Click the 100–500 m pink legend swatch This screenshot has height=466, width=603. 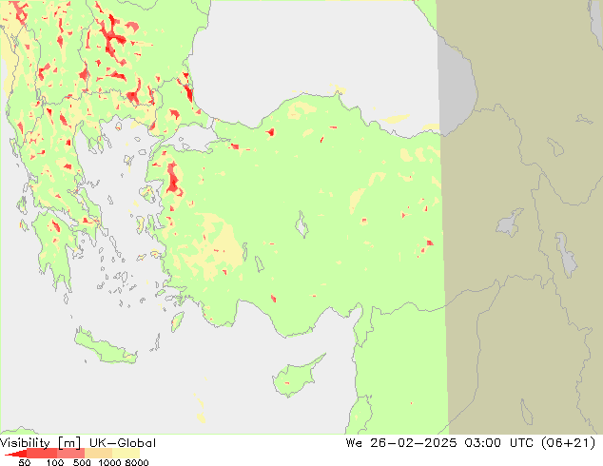(70, 453)
